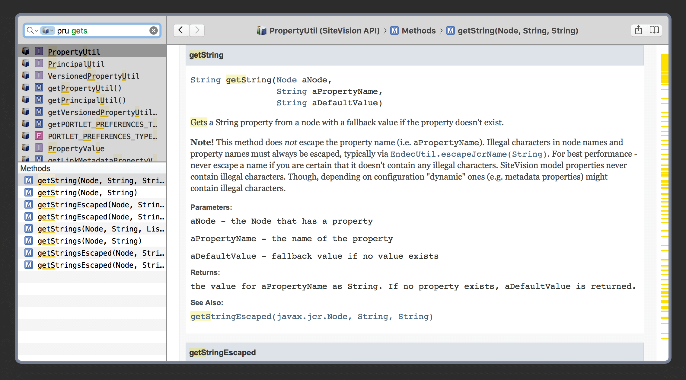Click the Methods breadcrumb M icon
The width and height of the screenshot is (686, 380).
[394, 30]
